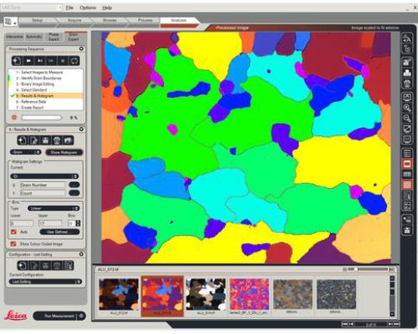
Task: Open the Current Configuration Last Setting dropdown
Action: (x=45, y=281)
